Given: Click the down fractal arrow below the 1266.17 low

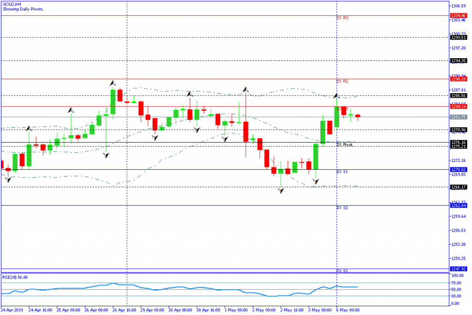Looking at the screenshot, I should (281, 190).
